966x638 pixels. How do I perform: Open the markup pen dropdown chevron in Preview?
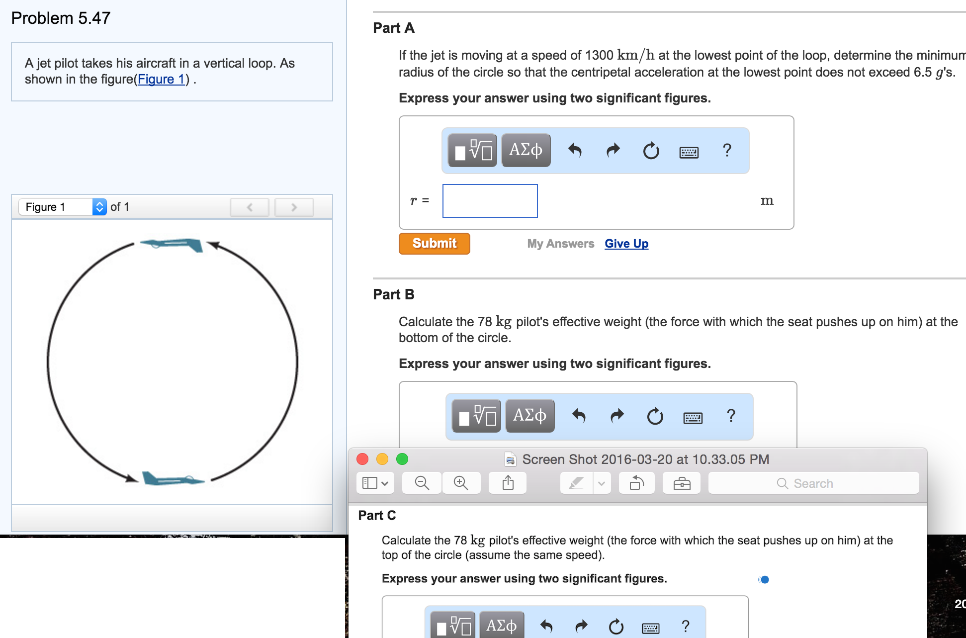[x=601, y=482]
